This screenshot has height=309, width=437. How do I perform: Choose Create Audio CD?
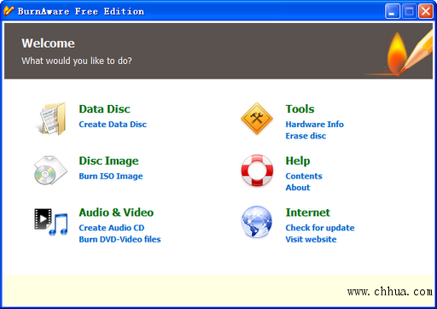click(x=112, y=228)
